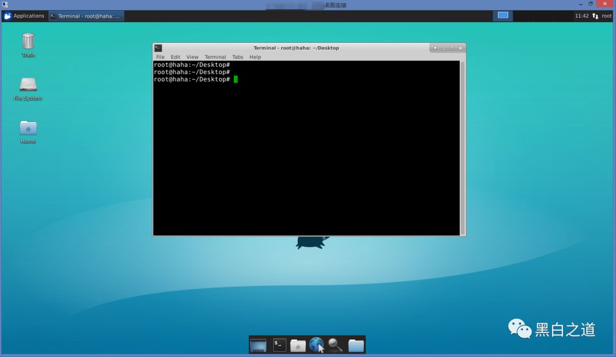Click Show Desktop icon in dock

click(x=258, y=345)
